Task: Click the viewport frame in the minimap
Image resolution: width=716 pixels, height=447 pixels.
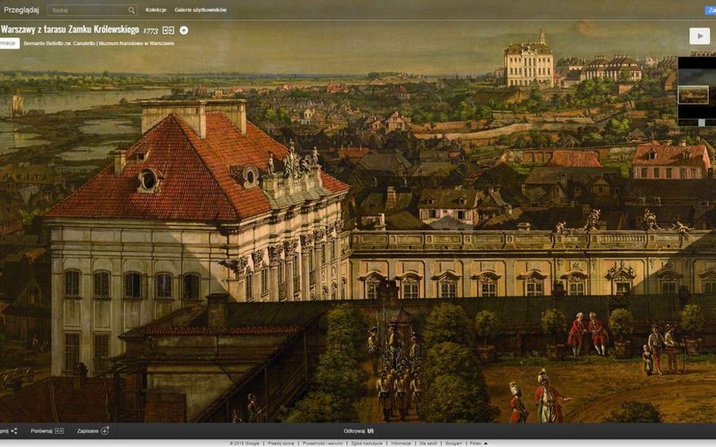Action: click(693, 95)
